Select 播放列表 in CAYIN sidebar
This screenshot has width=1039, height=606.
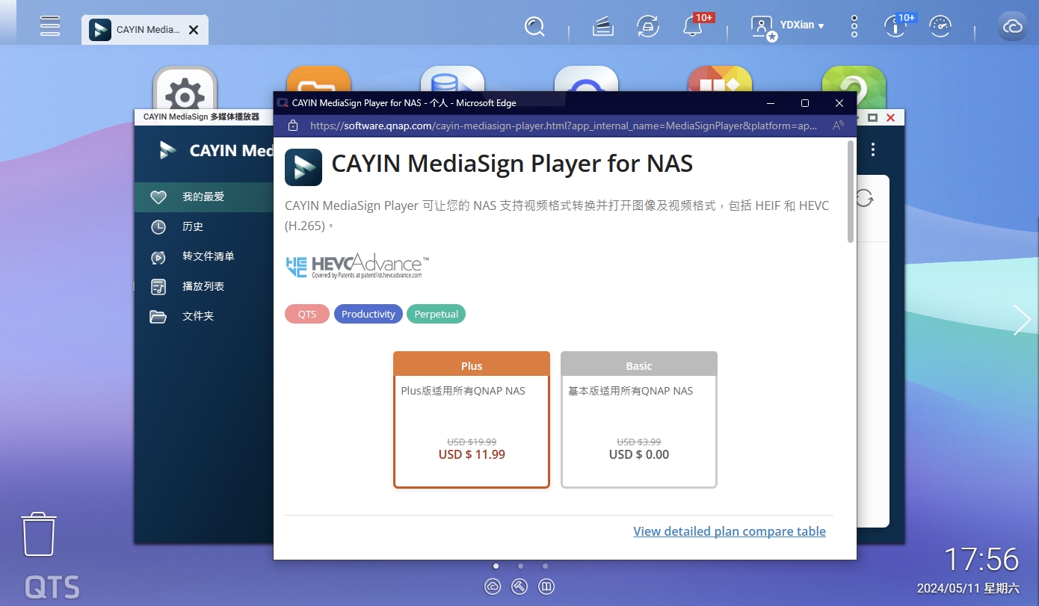pos(203,286)
